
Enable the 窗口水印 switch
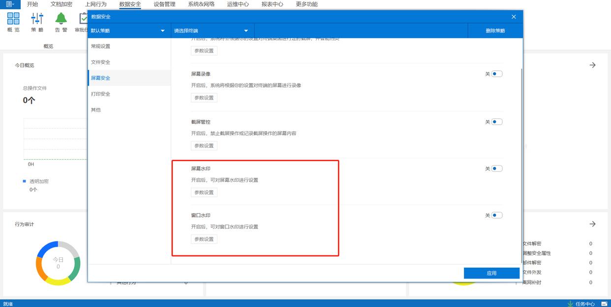coord(497,215)
